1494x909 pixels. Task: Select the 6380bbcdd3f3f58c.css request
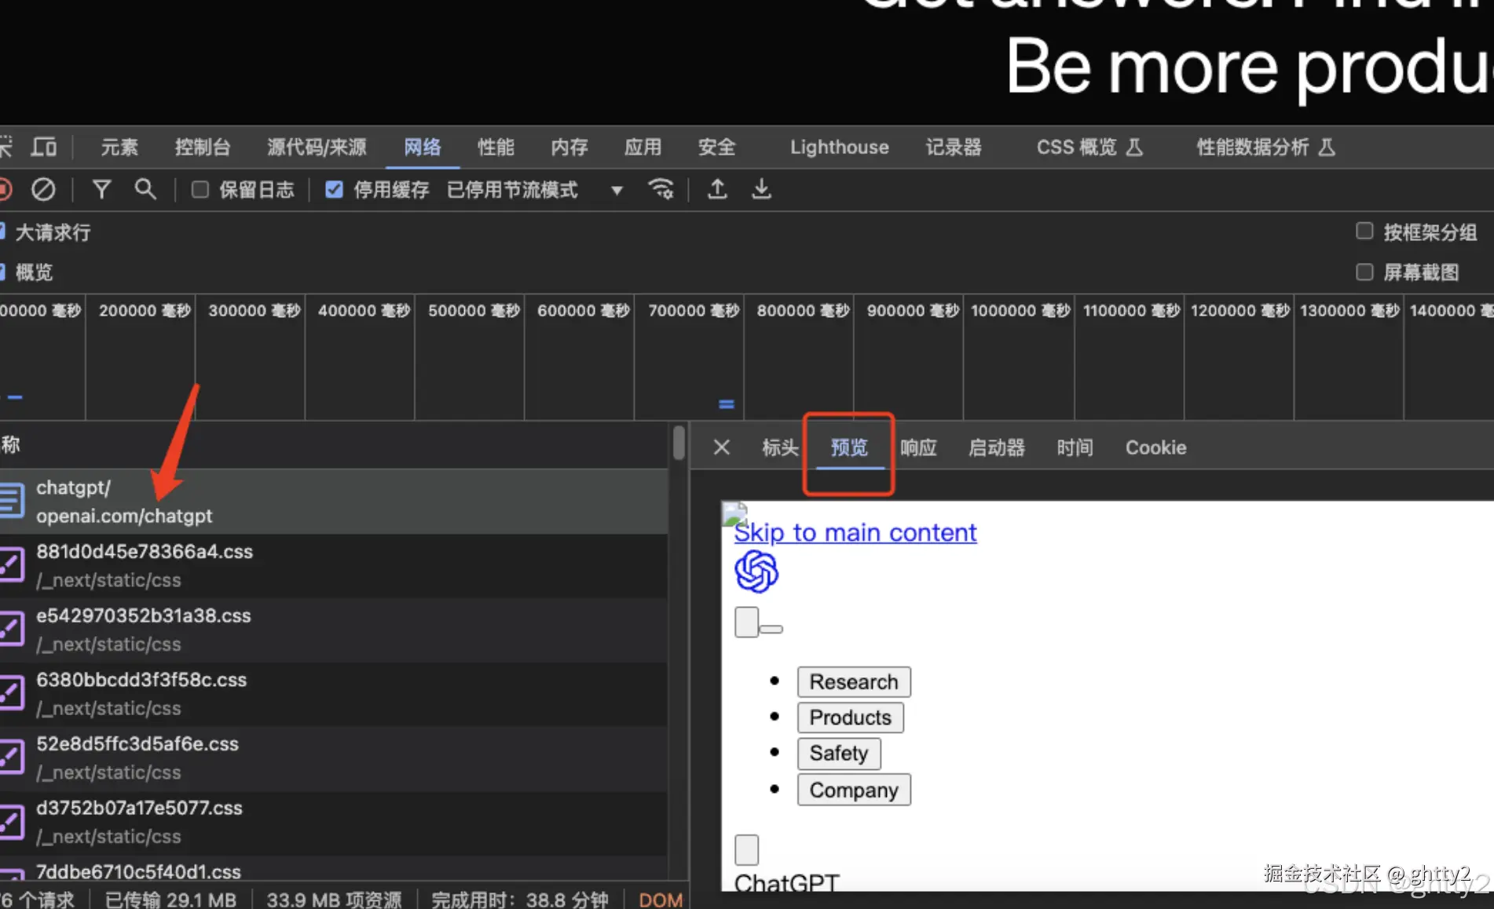click(x=334, y=694)
